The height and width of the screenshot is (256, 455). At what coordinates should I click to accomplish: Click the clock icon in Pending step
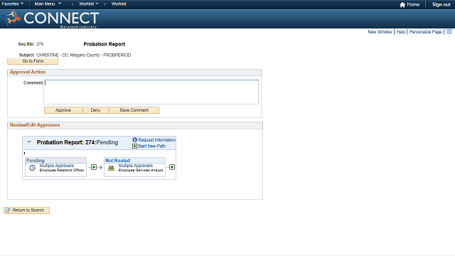32,168
